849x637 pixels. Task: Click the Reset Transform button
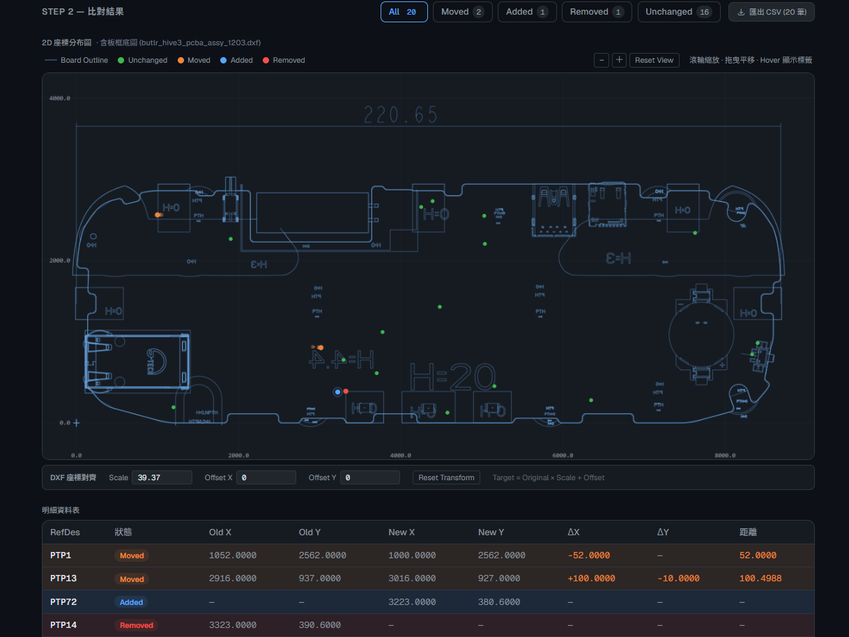point(446,477)
